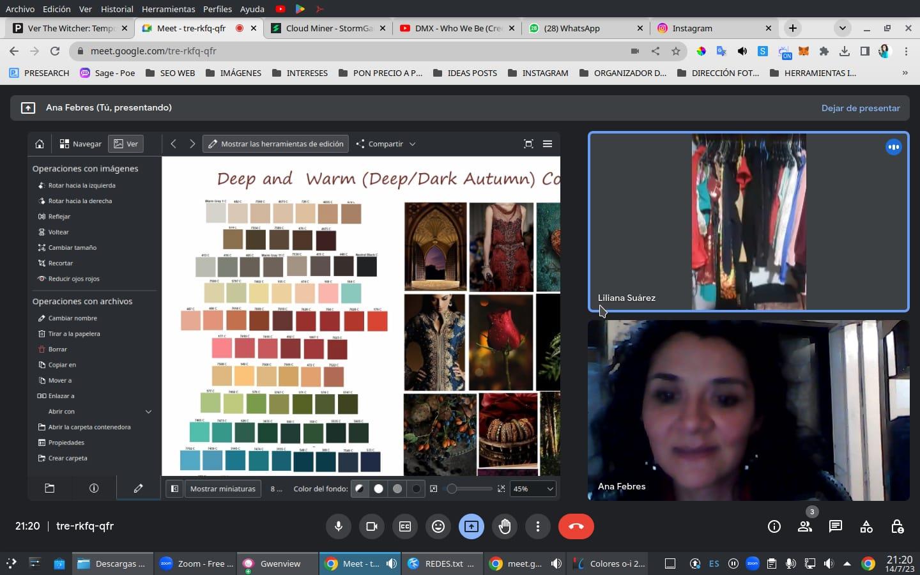Viewport: 920px width, 575px height.
Task: Select the white background color swatch
Action: click(379, 489)
